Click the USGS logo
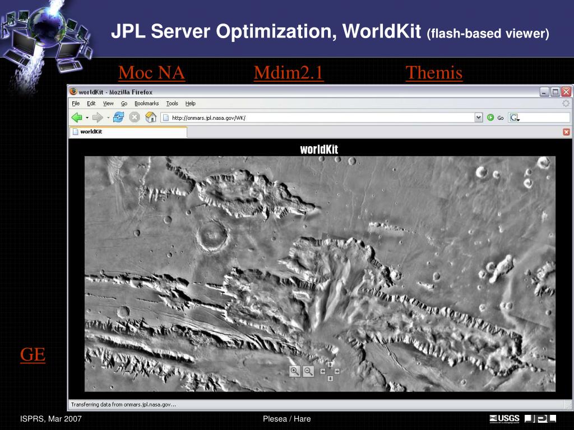 pos(504,419)
